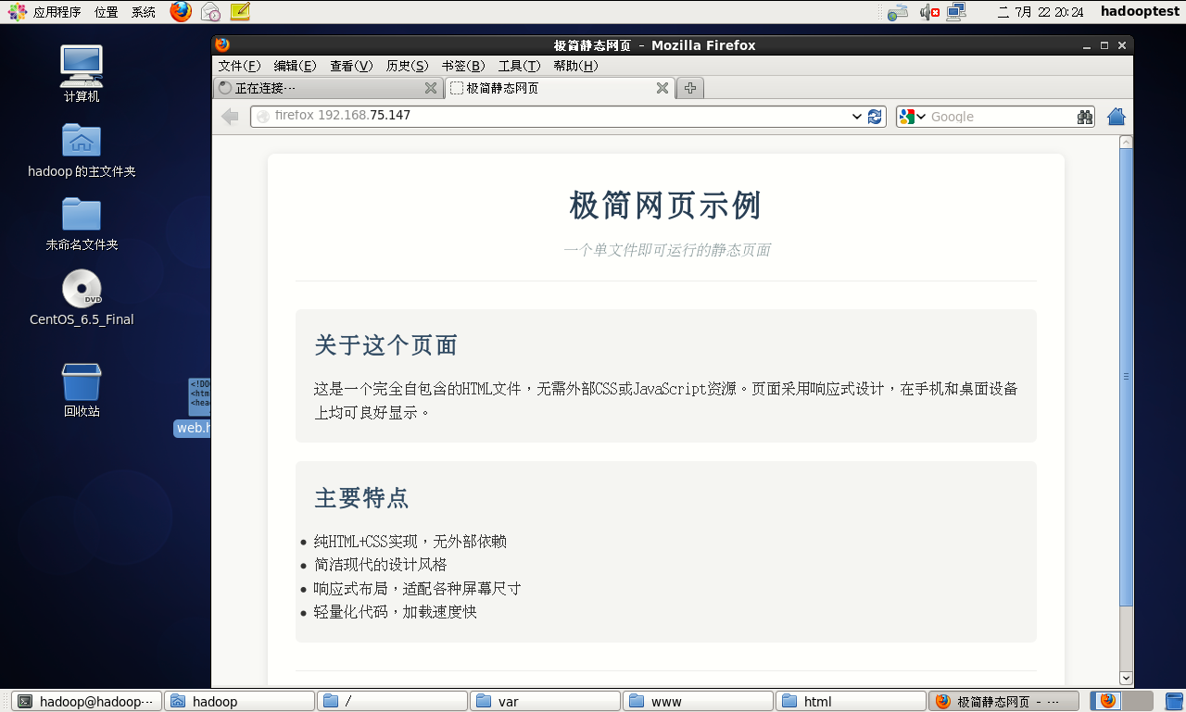Open the 系统 menu in the top panel
The height and width of the screenshot is (712, 1186).
coord(144,12)
